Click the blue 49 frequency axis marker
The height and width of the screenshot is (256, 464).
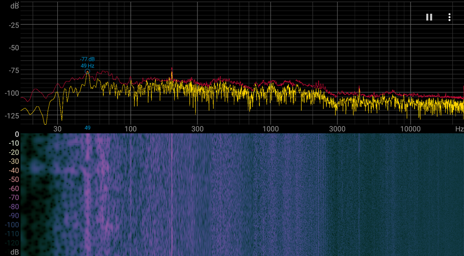click(x=87, y=128)
